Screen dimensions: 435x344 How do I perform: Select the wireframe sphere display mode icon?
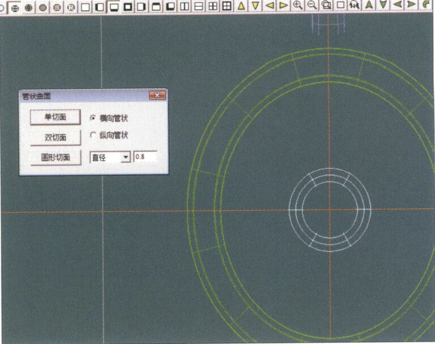[x=15, y=7]
